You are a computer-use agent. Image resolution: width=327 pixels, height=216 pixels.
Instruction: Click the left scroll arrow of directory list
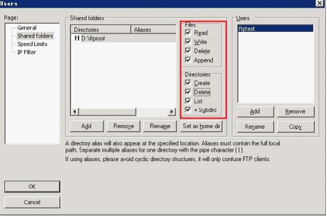click(x=74, y=112)
